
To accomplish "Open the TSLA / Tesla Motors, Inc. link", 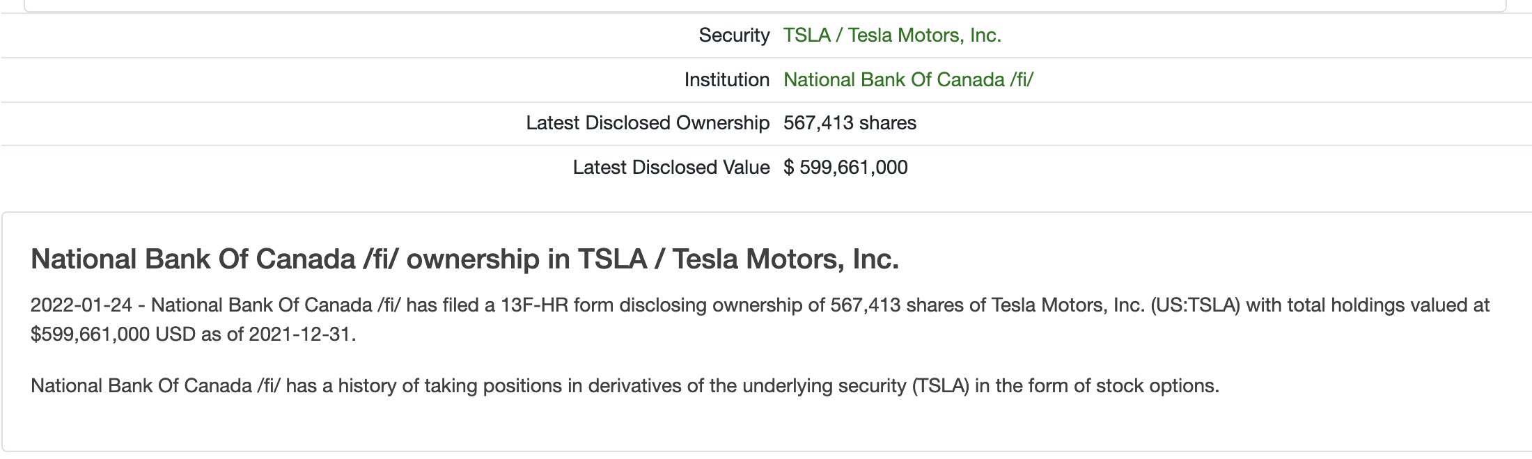I will coord(891,35).
